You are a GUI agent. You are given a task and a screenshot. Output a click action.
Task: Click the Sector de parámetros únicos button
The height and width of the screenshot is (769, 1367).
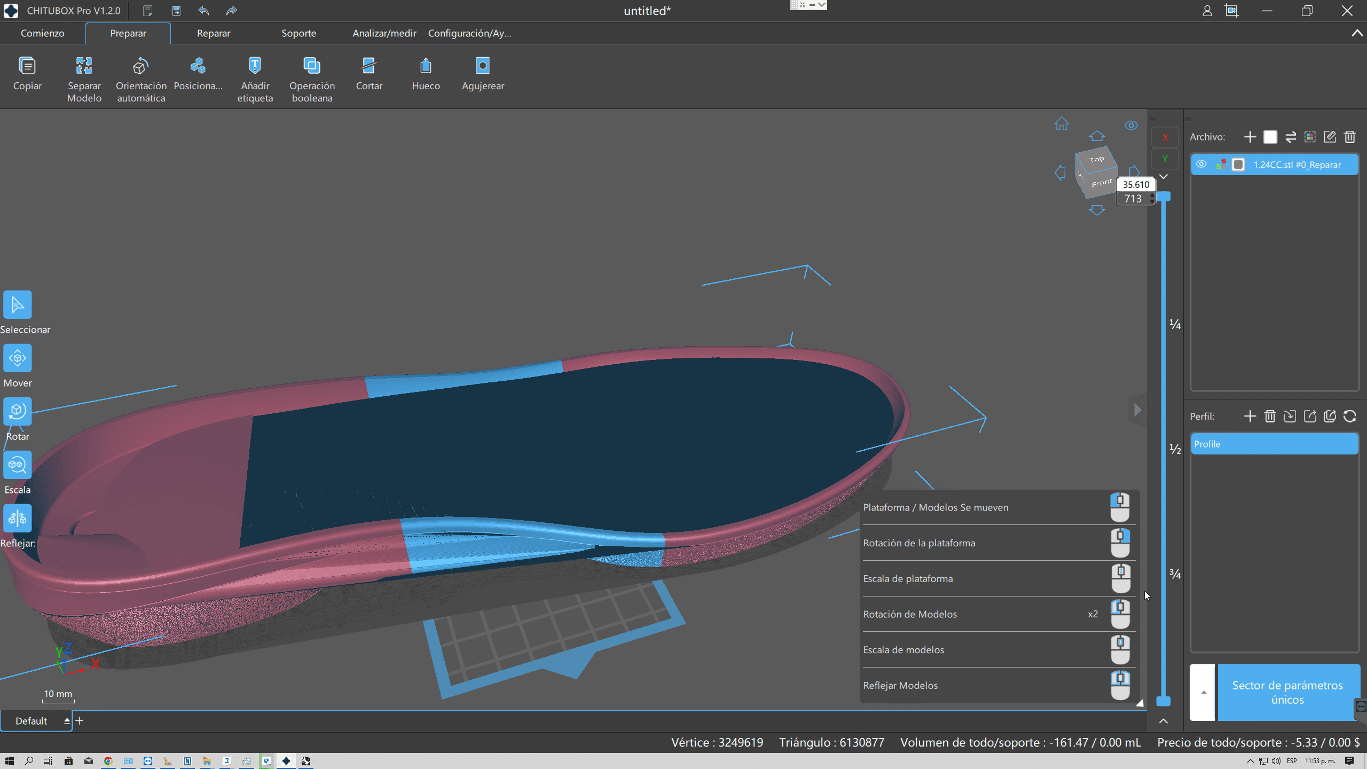[x=1287, y=693]
